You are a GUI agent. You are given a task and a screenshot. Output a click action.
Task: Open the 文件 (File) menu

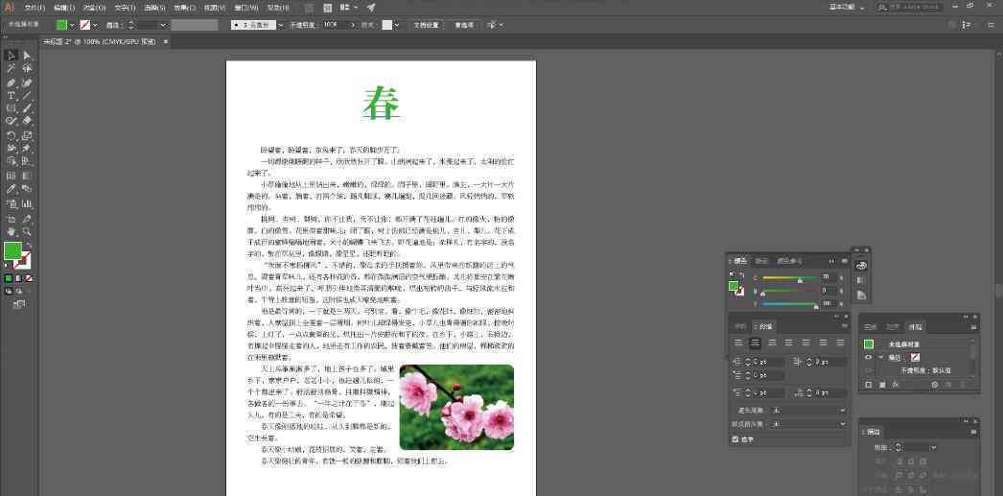tap(35, 8)
